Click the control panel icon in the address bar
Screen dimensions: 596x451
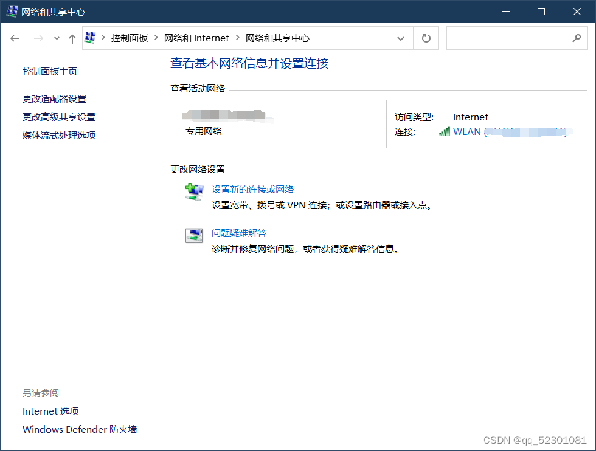coord(91,38)
